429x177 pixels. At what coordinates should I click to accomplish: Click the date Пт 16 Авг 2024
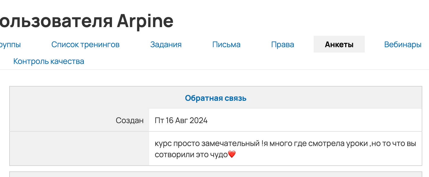[181, 120]
